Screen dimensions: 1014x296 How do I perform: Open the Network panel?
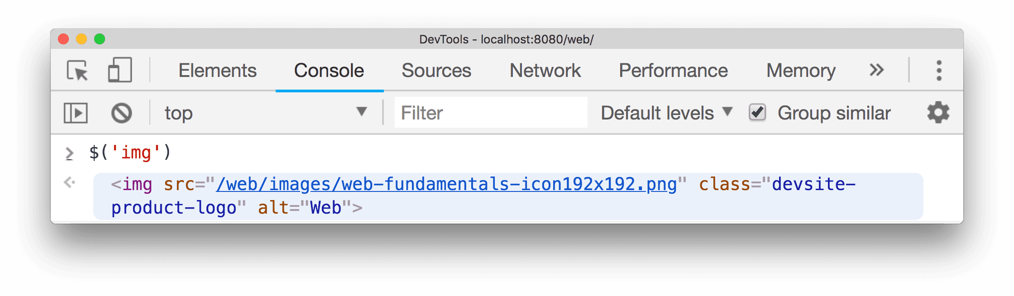[x=545, y=71]
